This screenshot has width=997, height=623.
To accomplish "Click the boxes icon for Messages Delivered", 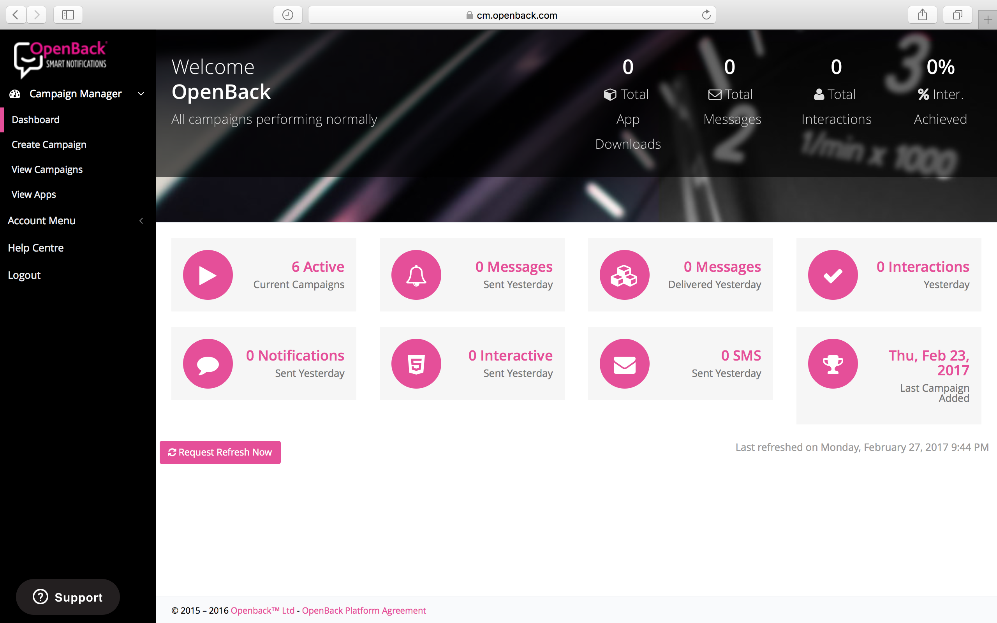I will [624, 275].
